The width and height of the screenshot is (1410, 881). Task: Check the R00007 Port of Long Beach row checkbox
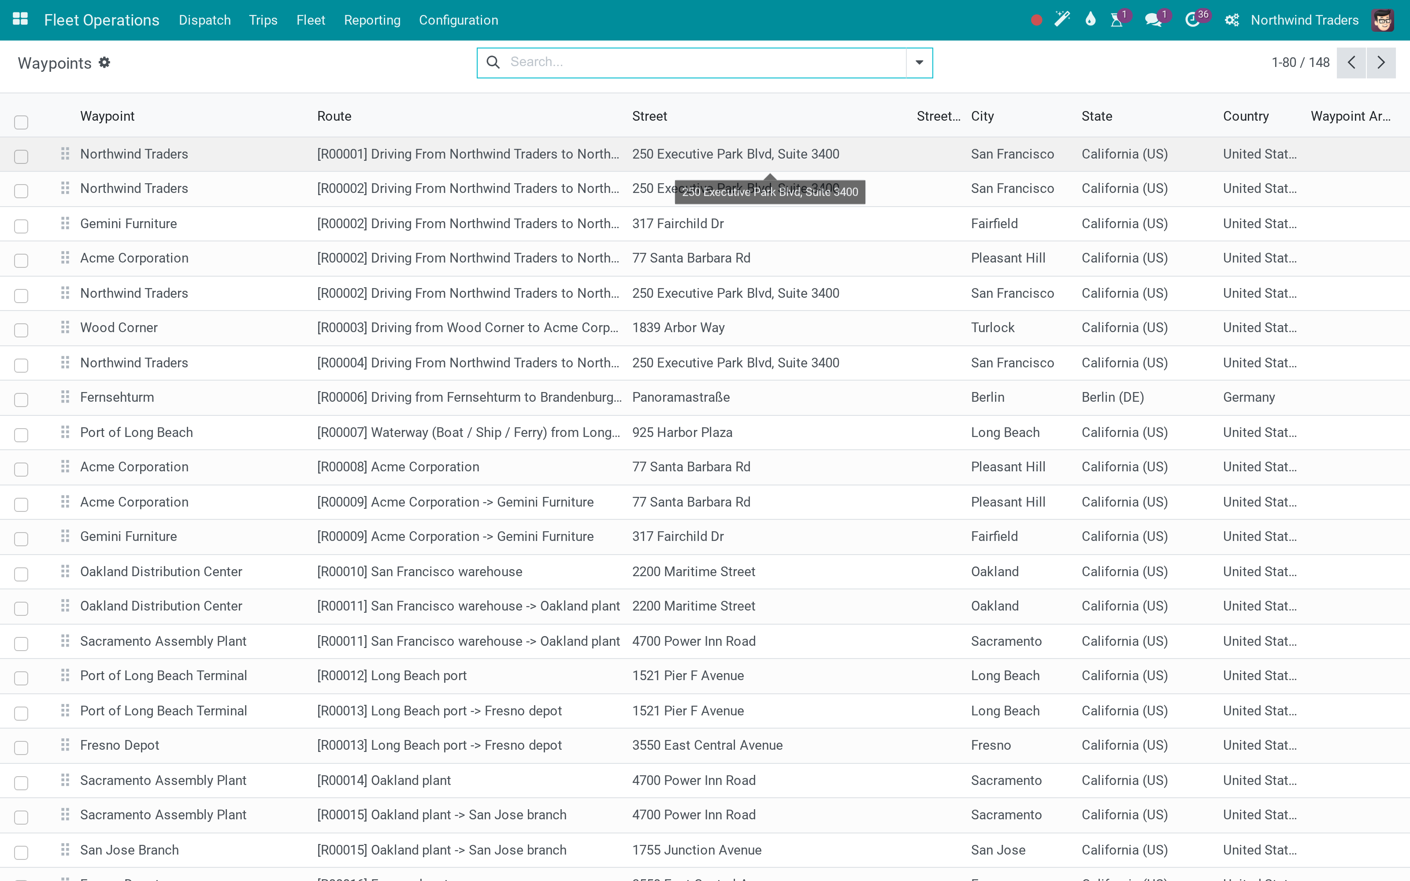coord(21,435)
